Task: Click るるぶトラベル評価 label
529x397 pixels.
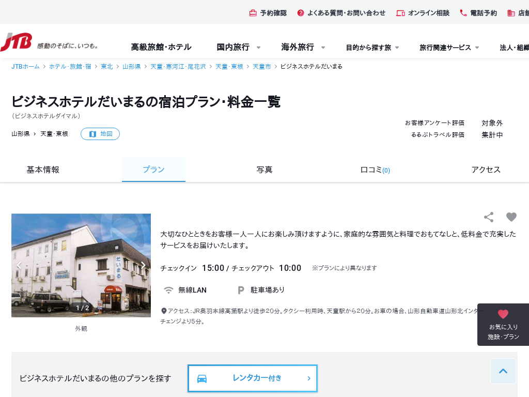Action: tap(438, 135)
